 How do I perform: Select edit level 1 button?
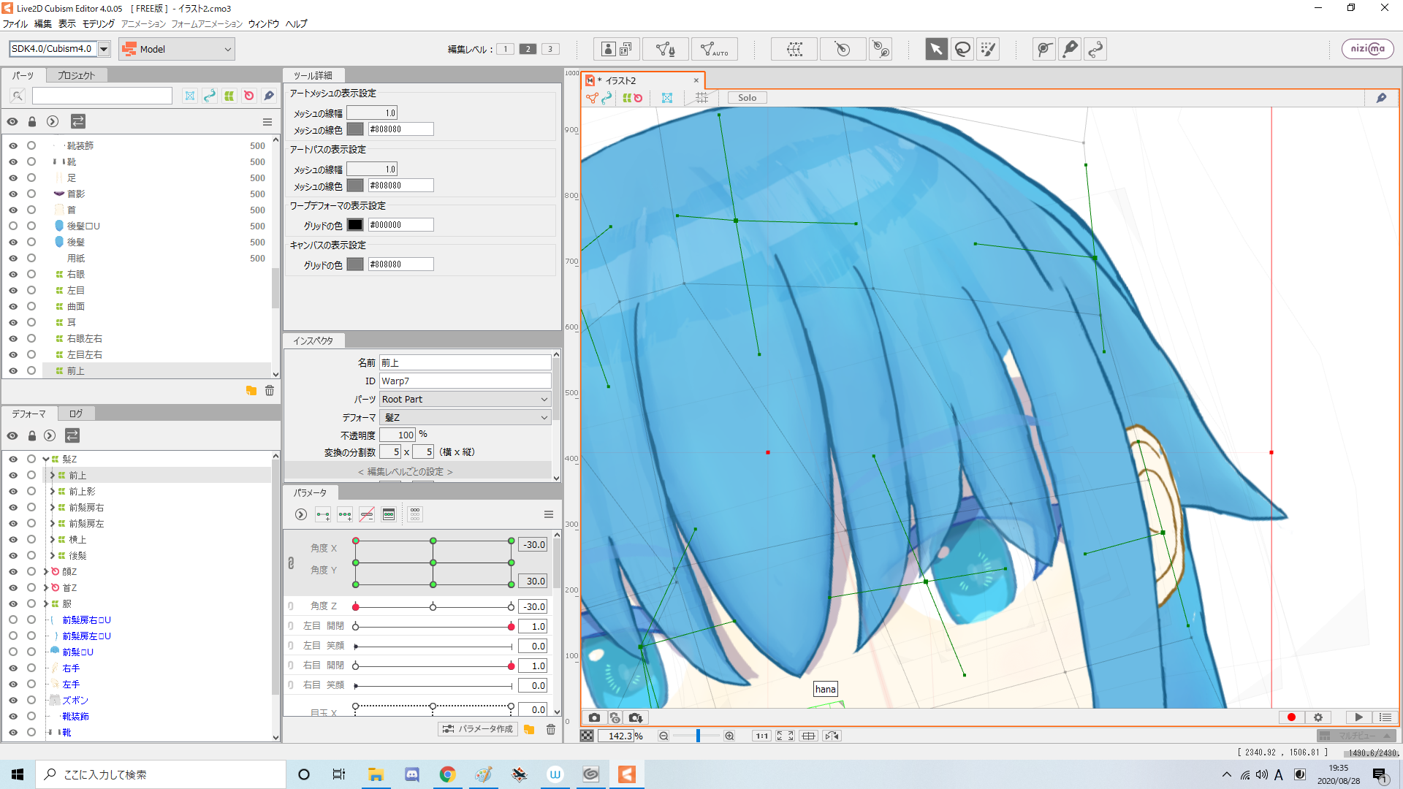click(x=505, y=49)
